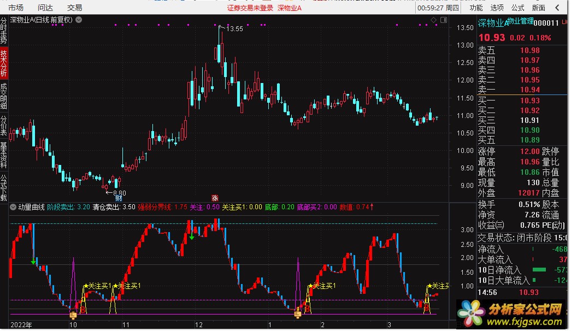Open the 问达 menu
The width and height of the screenshot is (571, 331).
pyautogui.click(x=45, y=8)
